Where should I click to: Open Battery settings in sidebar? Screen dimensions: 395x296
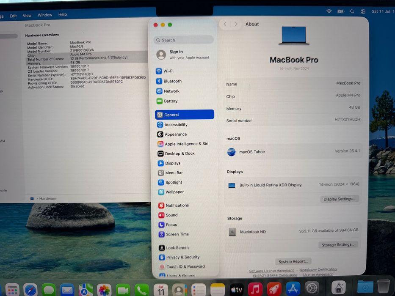pos(167,101)
